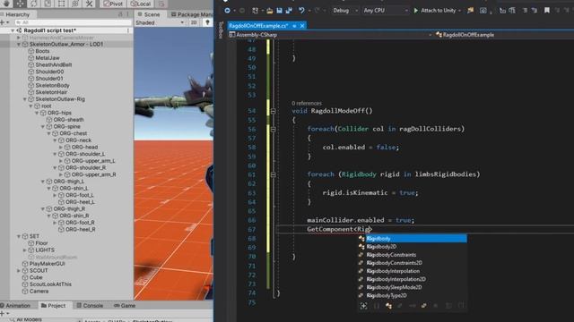Open Assembly-CSharp project dropdown

[331, 35]
